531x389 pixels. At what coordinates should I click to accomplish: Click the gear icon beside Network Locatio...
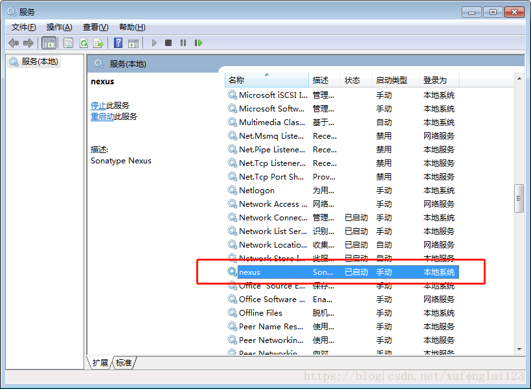[x=232, y=244]
